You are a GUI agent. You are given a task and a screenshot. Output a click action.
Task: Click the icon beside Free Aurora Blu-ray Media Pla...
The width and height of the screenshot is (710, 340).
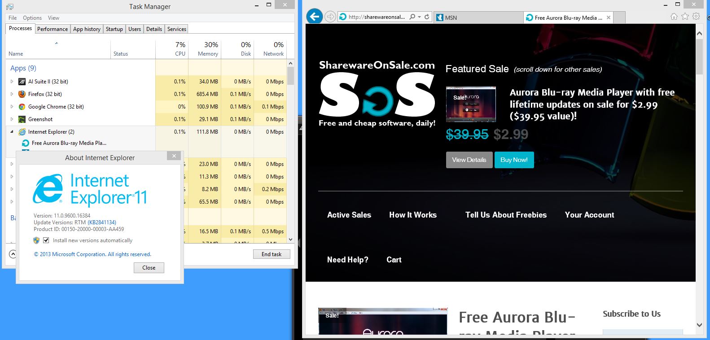click(x=26, y=143)
